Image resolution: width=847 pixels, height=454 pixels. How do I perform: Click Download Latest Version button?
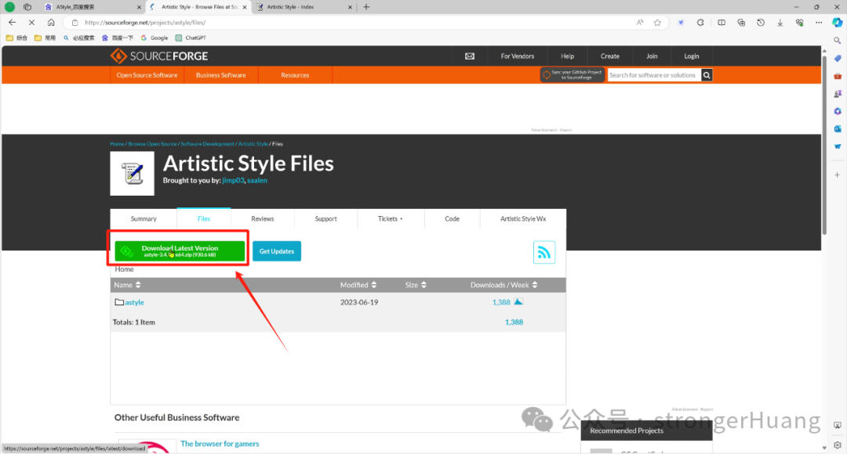point(180,251)
